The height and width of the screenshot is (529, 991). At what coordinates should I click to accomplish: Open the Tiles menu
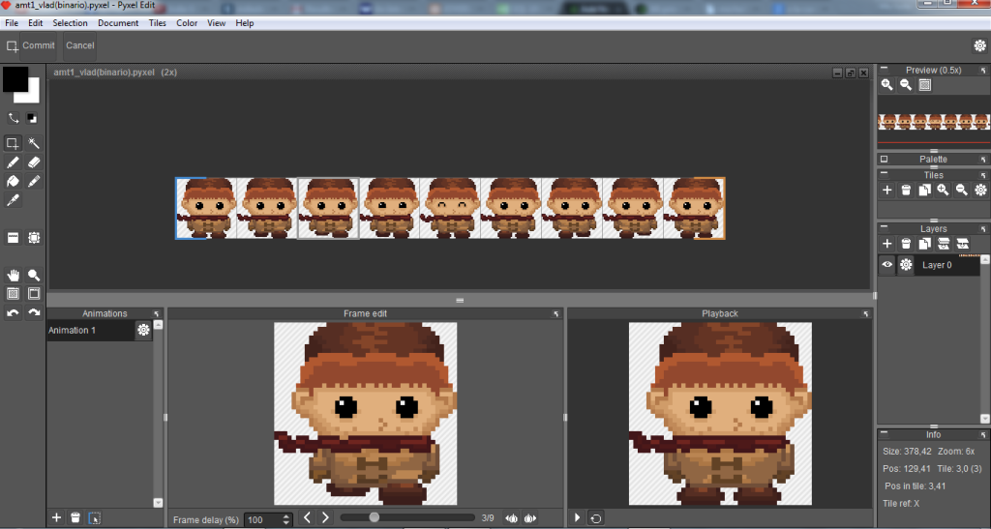tap(158, 22)
